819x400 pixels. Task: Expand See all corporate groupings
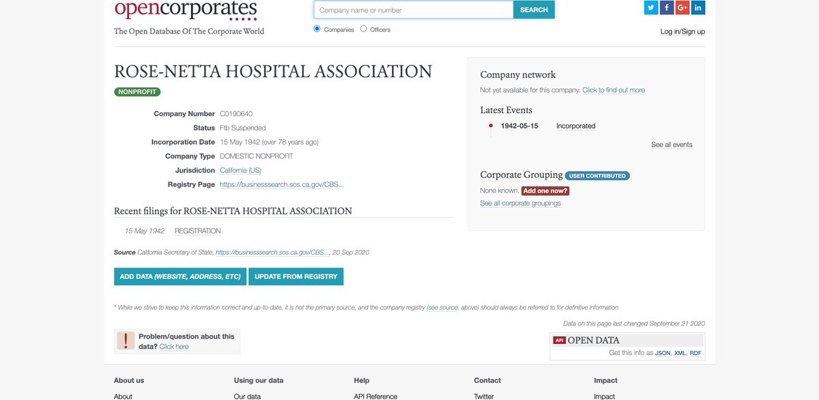519,202
